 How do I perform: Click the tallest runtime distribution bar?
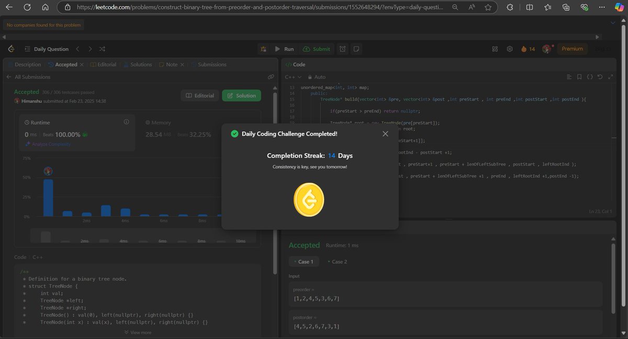coord(48,198)
